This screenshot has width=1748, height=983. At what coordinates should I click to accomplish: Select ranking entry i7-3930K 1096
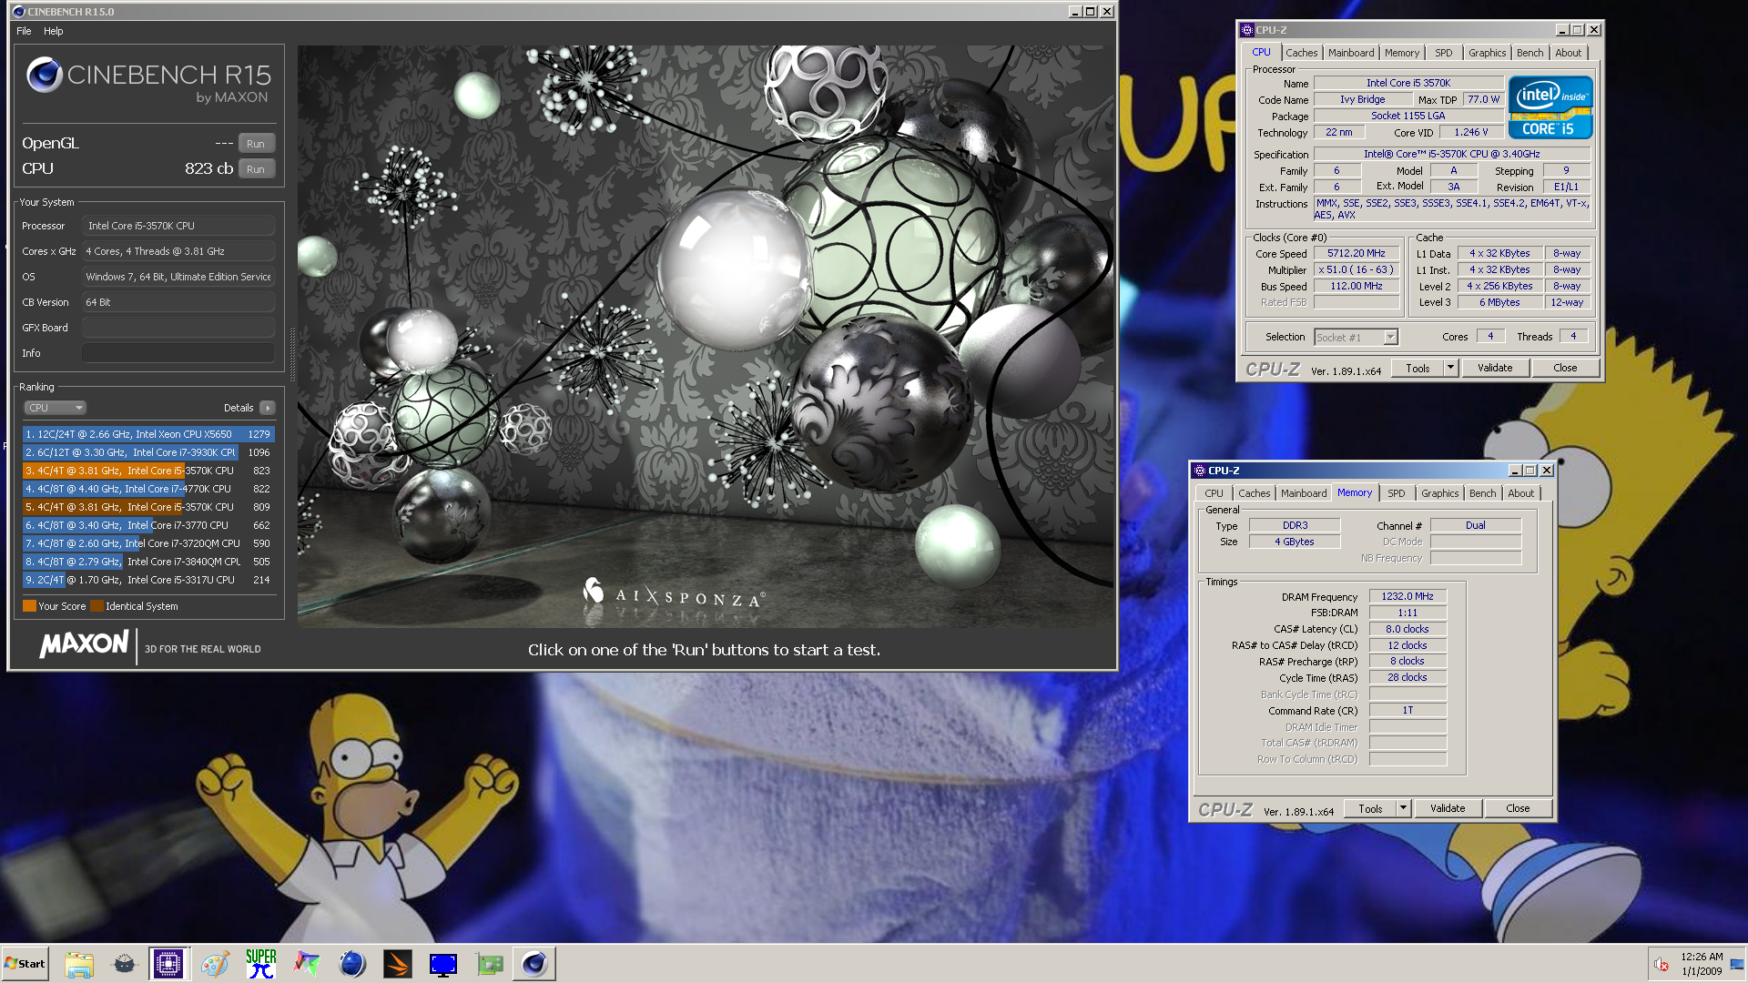click(x=148, y=452)
